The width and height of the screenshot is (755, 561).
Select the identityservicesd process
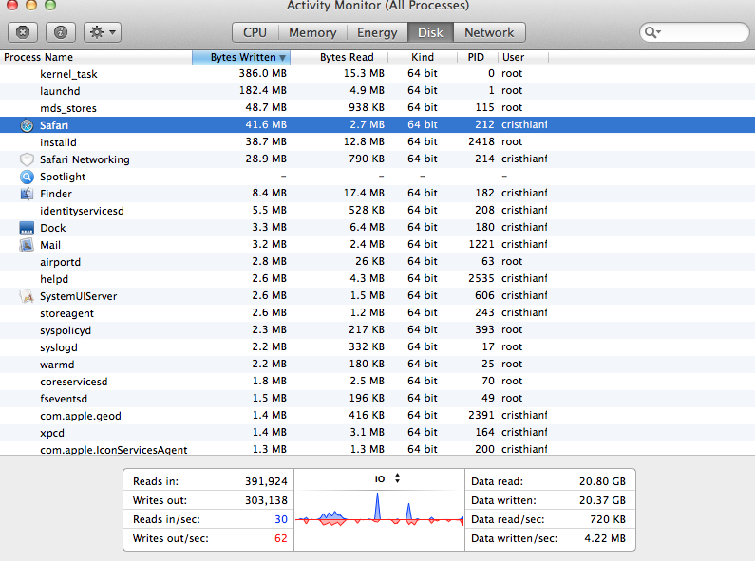(378, 210)
